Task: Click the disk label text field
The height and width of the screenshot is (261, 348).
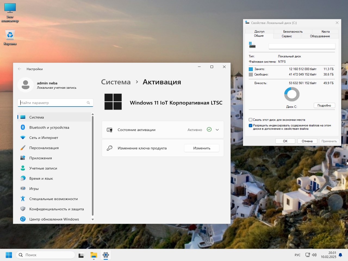Action: 302,46
